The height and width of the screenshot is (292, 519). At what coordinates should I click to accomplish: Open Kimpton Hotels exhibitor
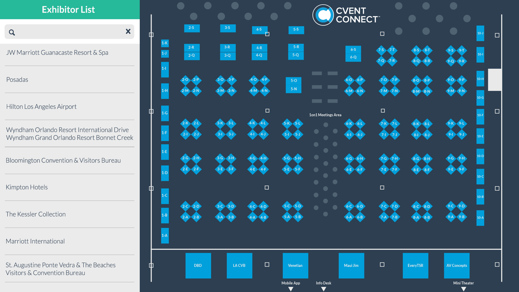tap(69, 187)
